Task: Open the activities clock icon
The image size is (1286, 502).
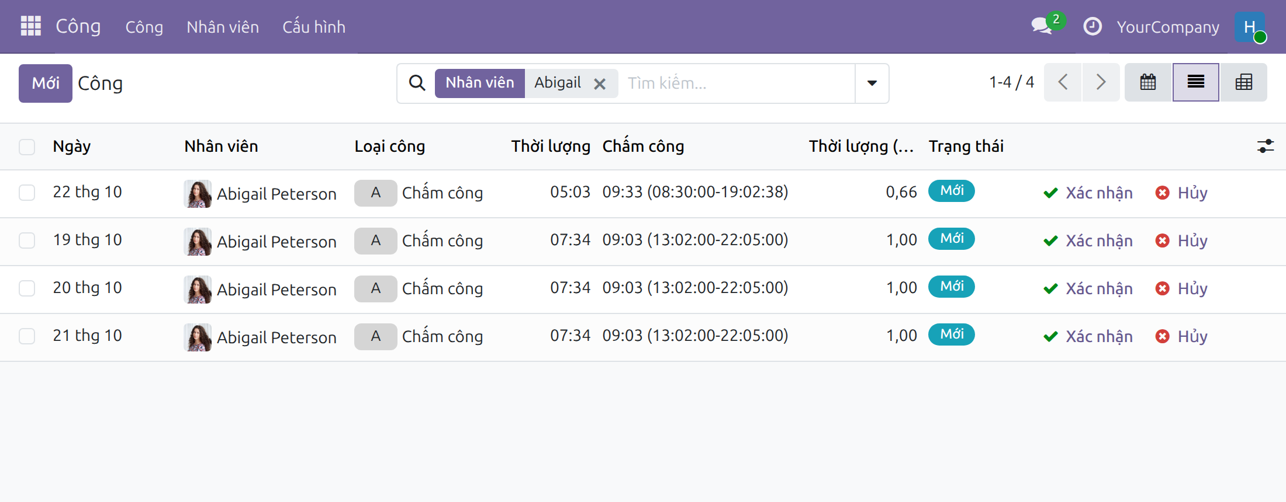Action: (x=1092, y=26)
